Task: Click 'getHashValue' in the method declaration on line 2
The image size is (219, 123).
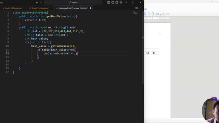Action: coord(56,16)
